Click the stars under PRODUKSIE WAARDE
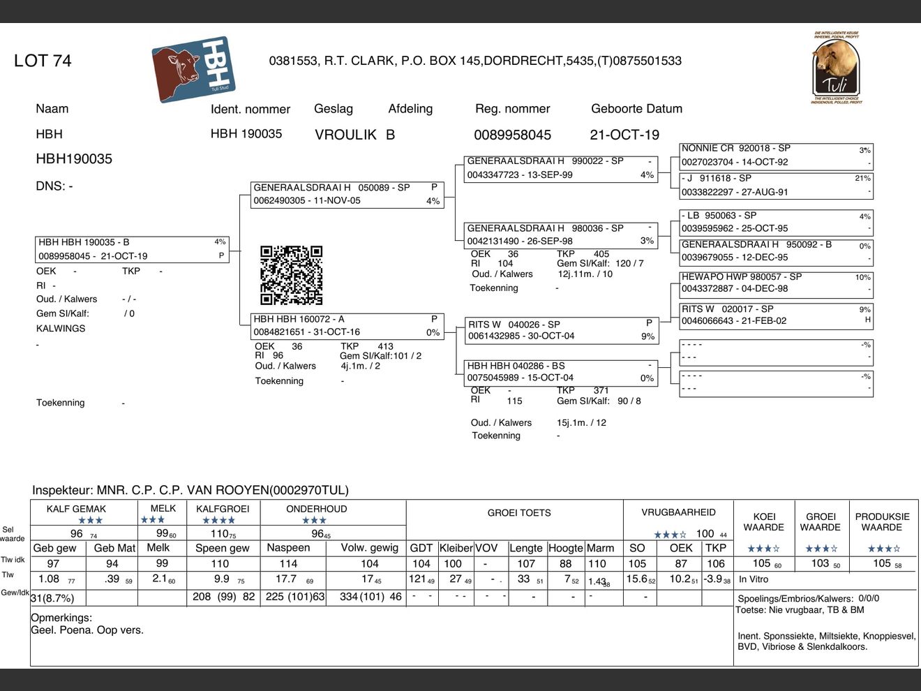Image resolution: width=921 pixels, height=691 pixels. [883, 549]
